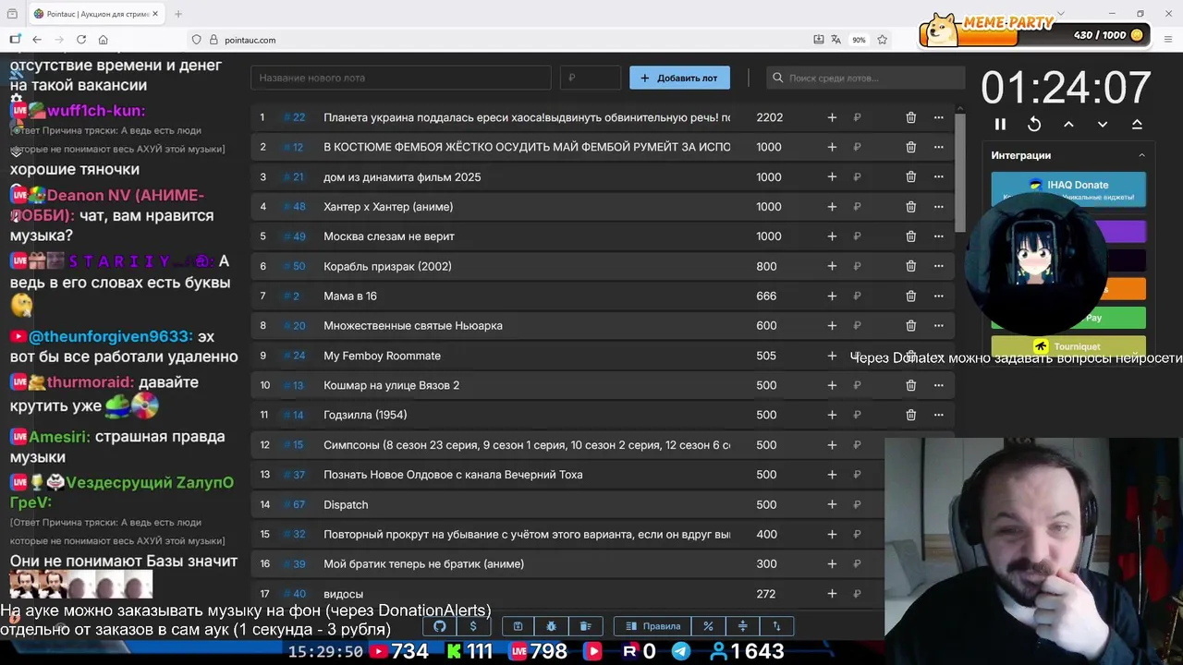The height and width of the screenshot is (665, 1183).
Task: Select the В КОСТЮМЕ ФЕМБОЙ lot name
Action: coord(527,147)
